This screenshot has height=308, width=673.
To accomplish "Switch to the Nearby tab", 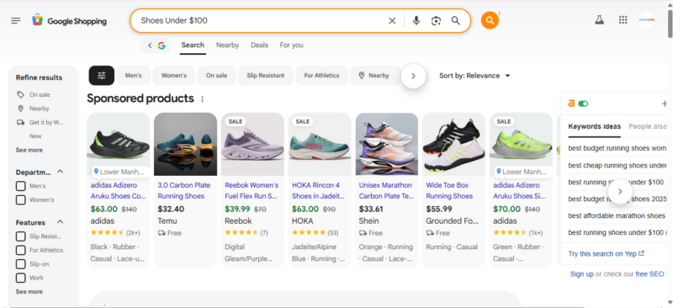I will 227,45.
